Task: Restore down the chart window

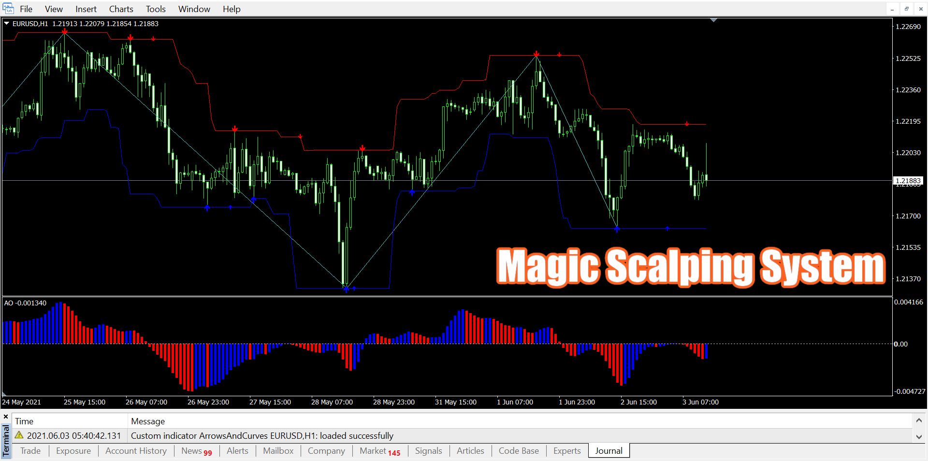Action: [x=906, y=9]
